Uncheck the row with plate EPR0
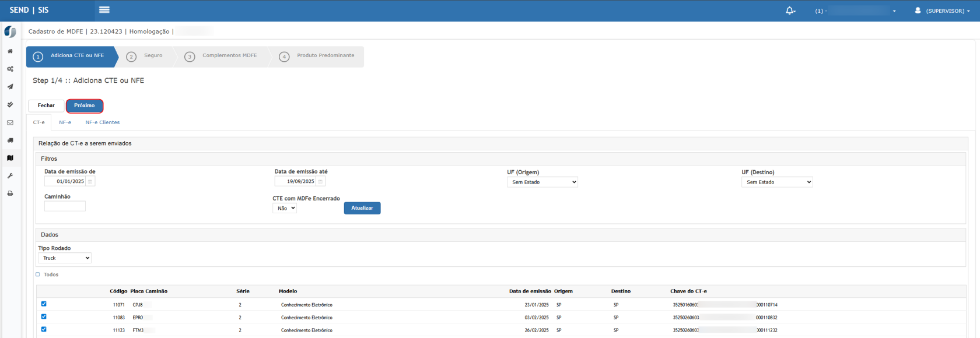980x338 pixels. click(x=44, y=317)
